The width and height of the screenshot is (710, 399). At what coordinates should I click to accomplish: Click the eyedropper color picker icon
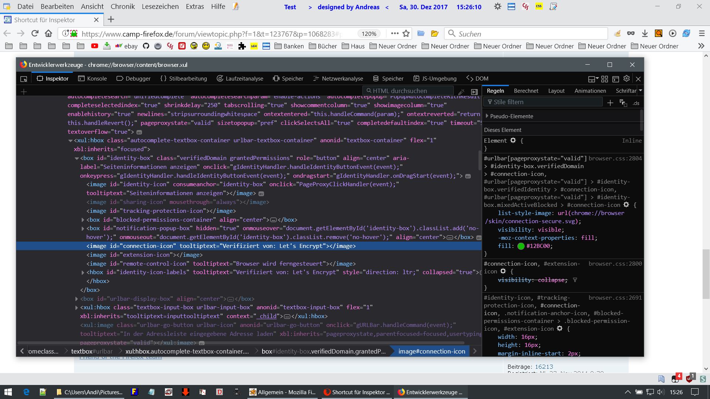click(461, 91)
